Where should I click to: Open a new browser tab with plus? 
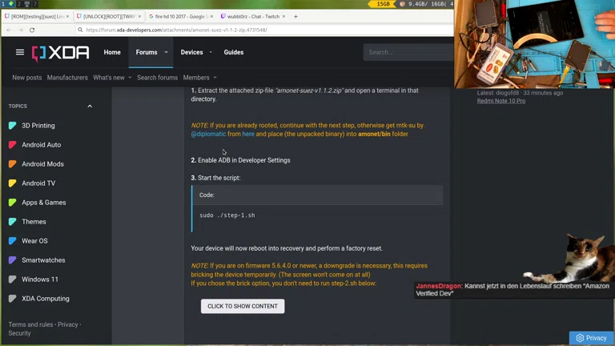pos(296,16)
